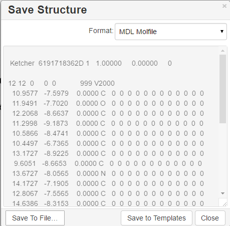Viewport: 230px width, 226px height.
Task: Click the molfile text scrollbar thumb
Action: pyautogui.click(x=222, y=89)
